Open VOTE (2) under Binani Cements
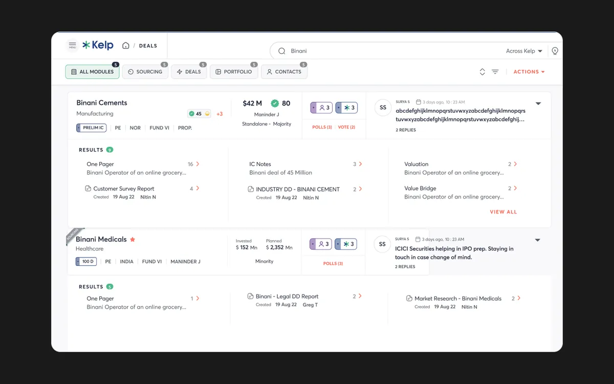The image size is (614, 384). (x=346, y=127)
